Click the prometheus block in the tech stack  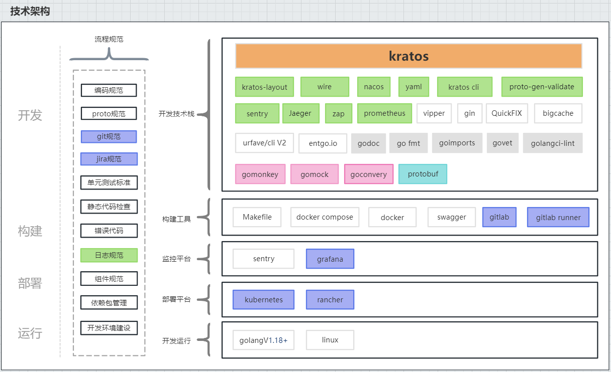[x=384, y=113]
